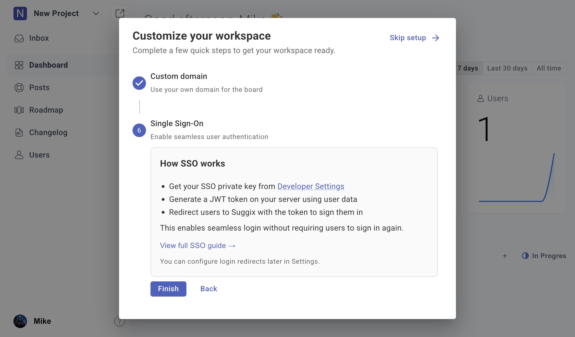Viewport: 575px width, 337px height.
Task: Open the external link icon beside New Project
Action: [x=120, y=13]
